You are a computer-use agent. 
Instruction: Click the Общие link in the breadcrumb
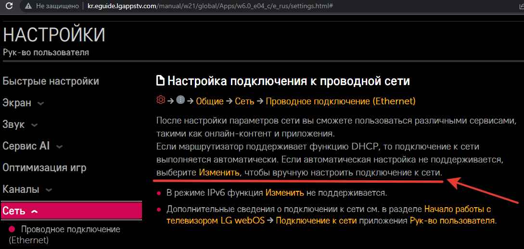point(209,101)
